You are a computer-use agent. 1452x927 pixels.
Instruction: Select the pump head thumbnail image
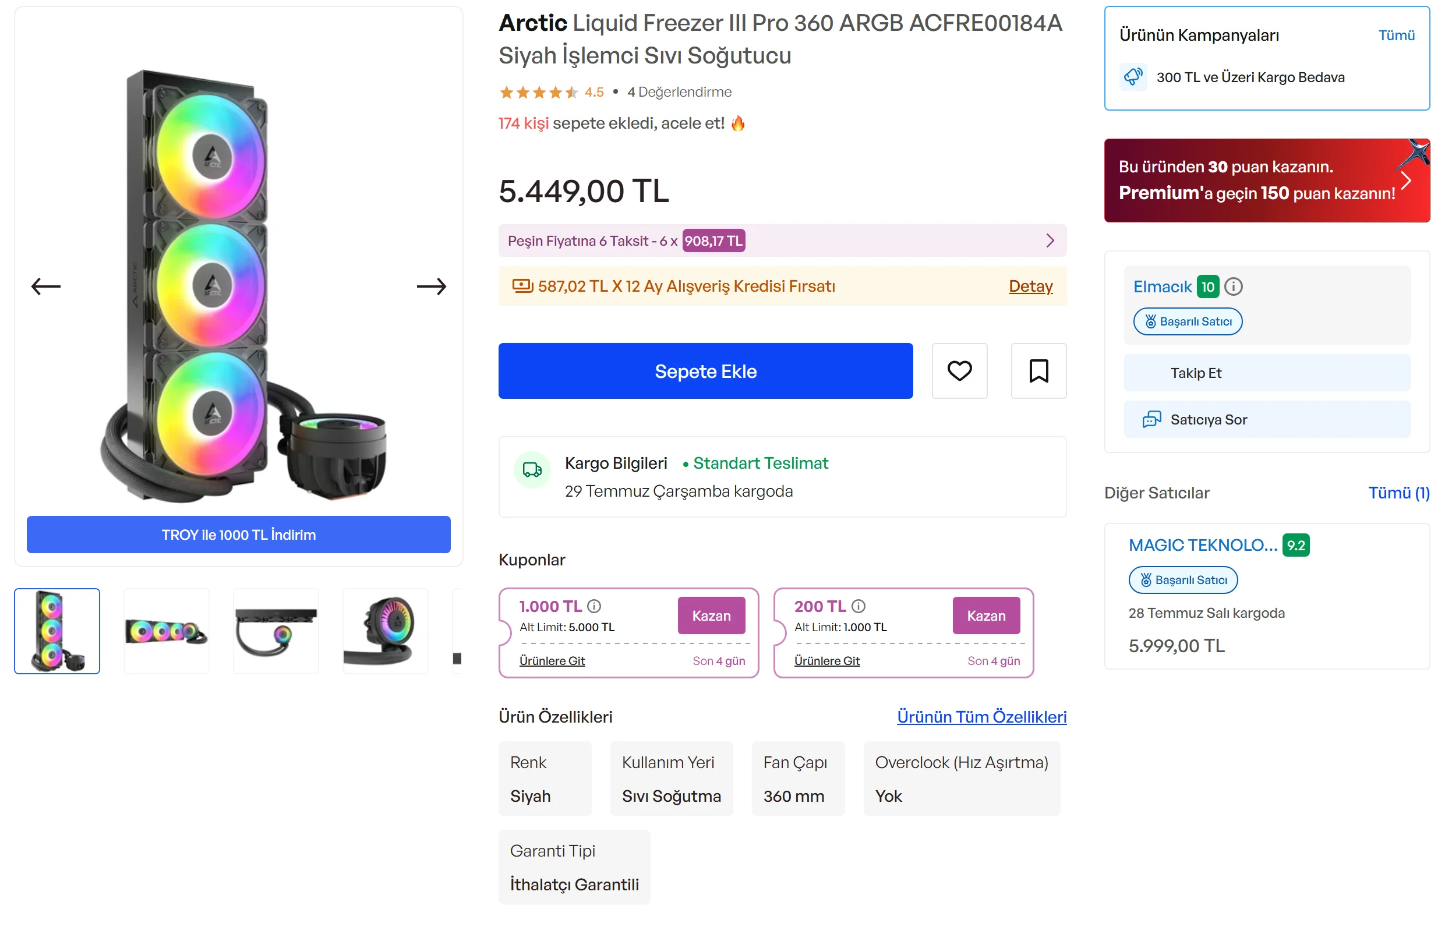(386, 631)
